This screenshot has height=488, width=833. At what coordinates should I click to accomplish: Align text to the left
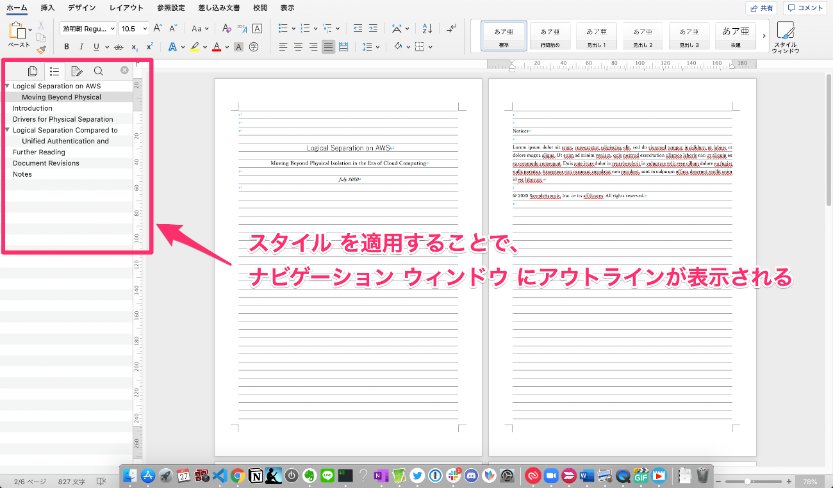(283, 47)
